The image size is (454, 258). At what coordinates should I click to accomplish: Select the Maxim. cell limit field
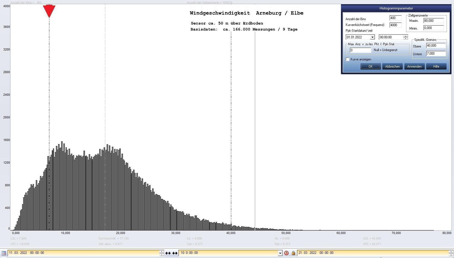[x=433, y=21]
